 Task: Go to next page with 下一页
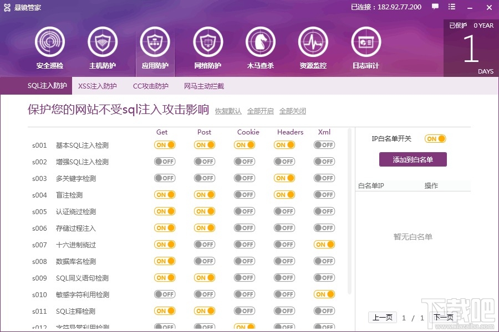point(444,318)
